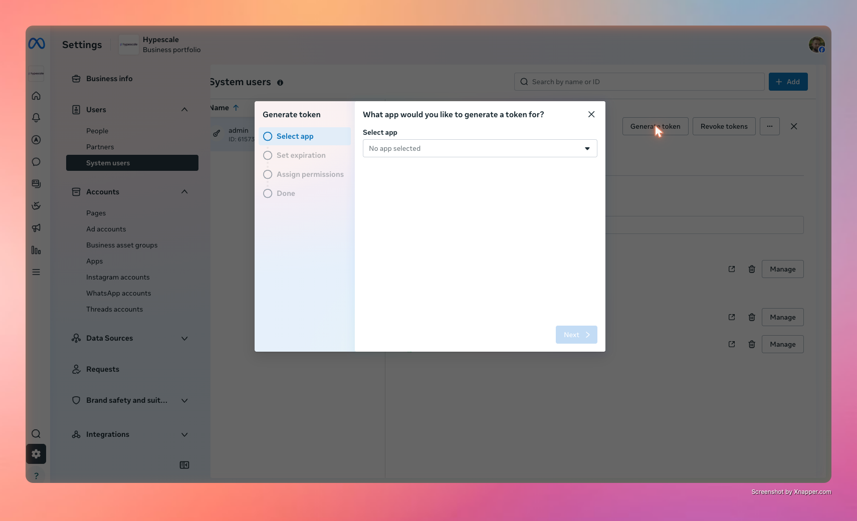The width and height of the screenshot is (857, 521).
Task: Click the System users info icon
Action: pos(280,83)
